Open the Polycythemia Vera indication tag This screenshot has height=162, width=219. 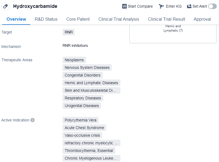coord(80,120)
